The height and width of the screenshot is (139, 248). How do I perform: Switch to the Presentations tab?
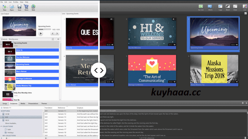click(33, 103)
